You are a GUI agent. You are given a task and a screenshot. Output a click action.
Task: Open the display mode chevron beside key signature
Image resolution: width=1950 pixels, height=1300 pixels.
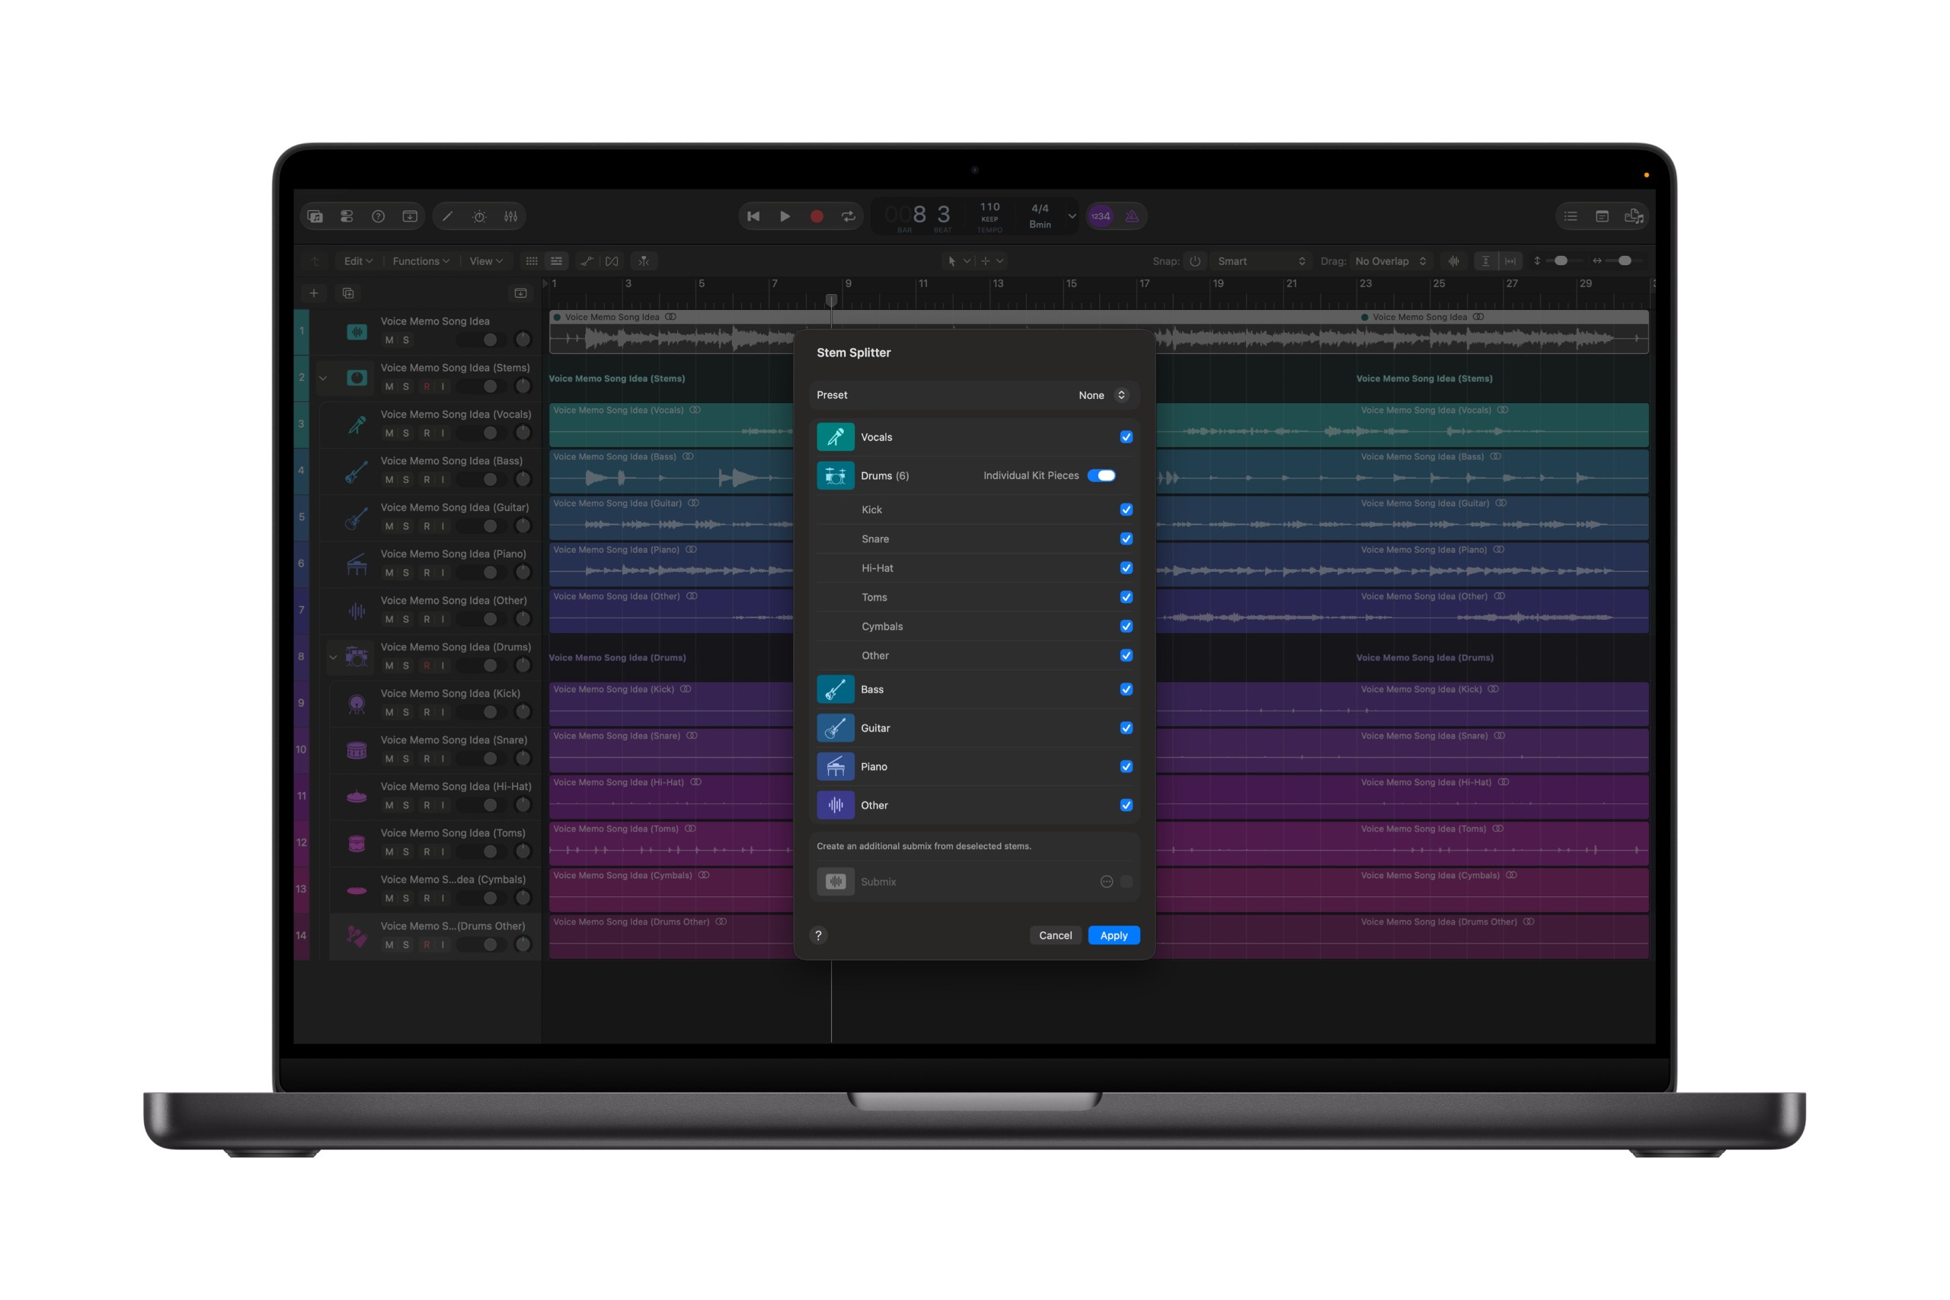point(1072,216)
